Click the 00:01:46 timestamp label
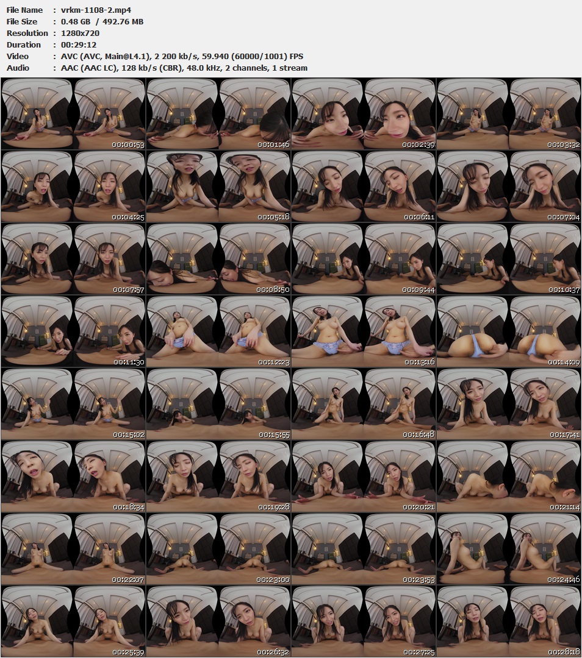 [273, 145]
